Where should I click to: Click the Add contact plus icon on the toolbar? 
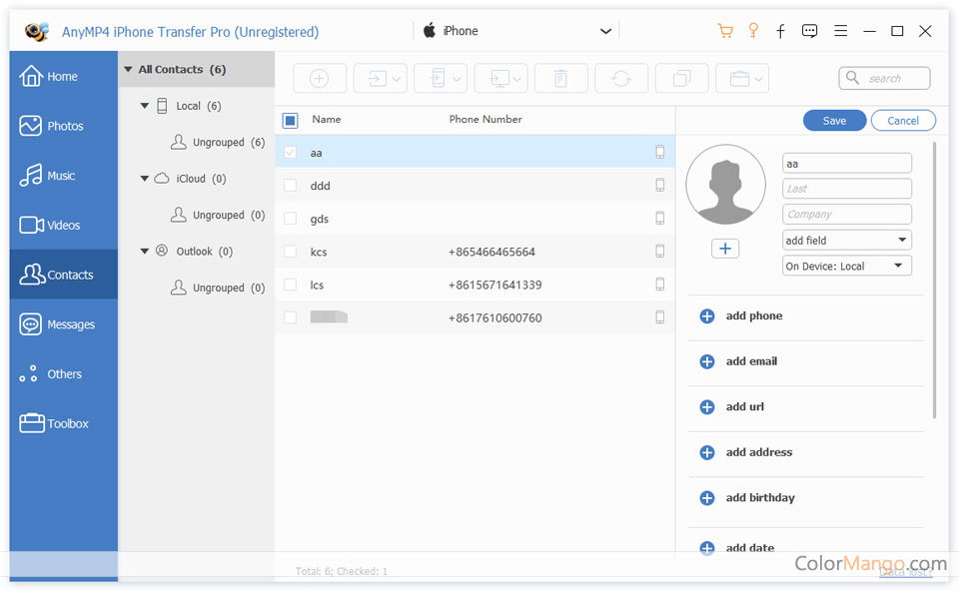coord(320,78)
